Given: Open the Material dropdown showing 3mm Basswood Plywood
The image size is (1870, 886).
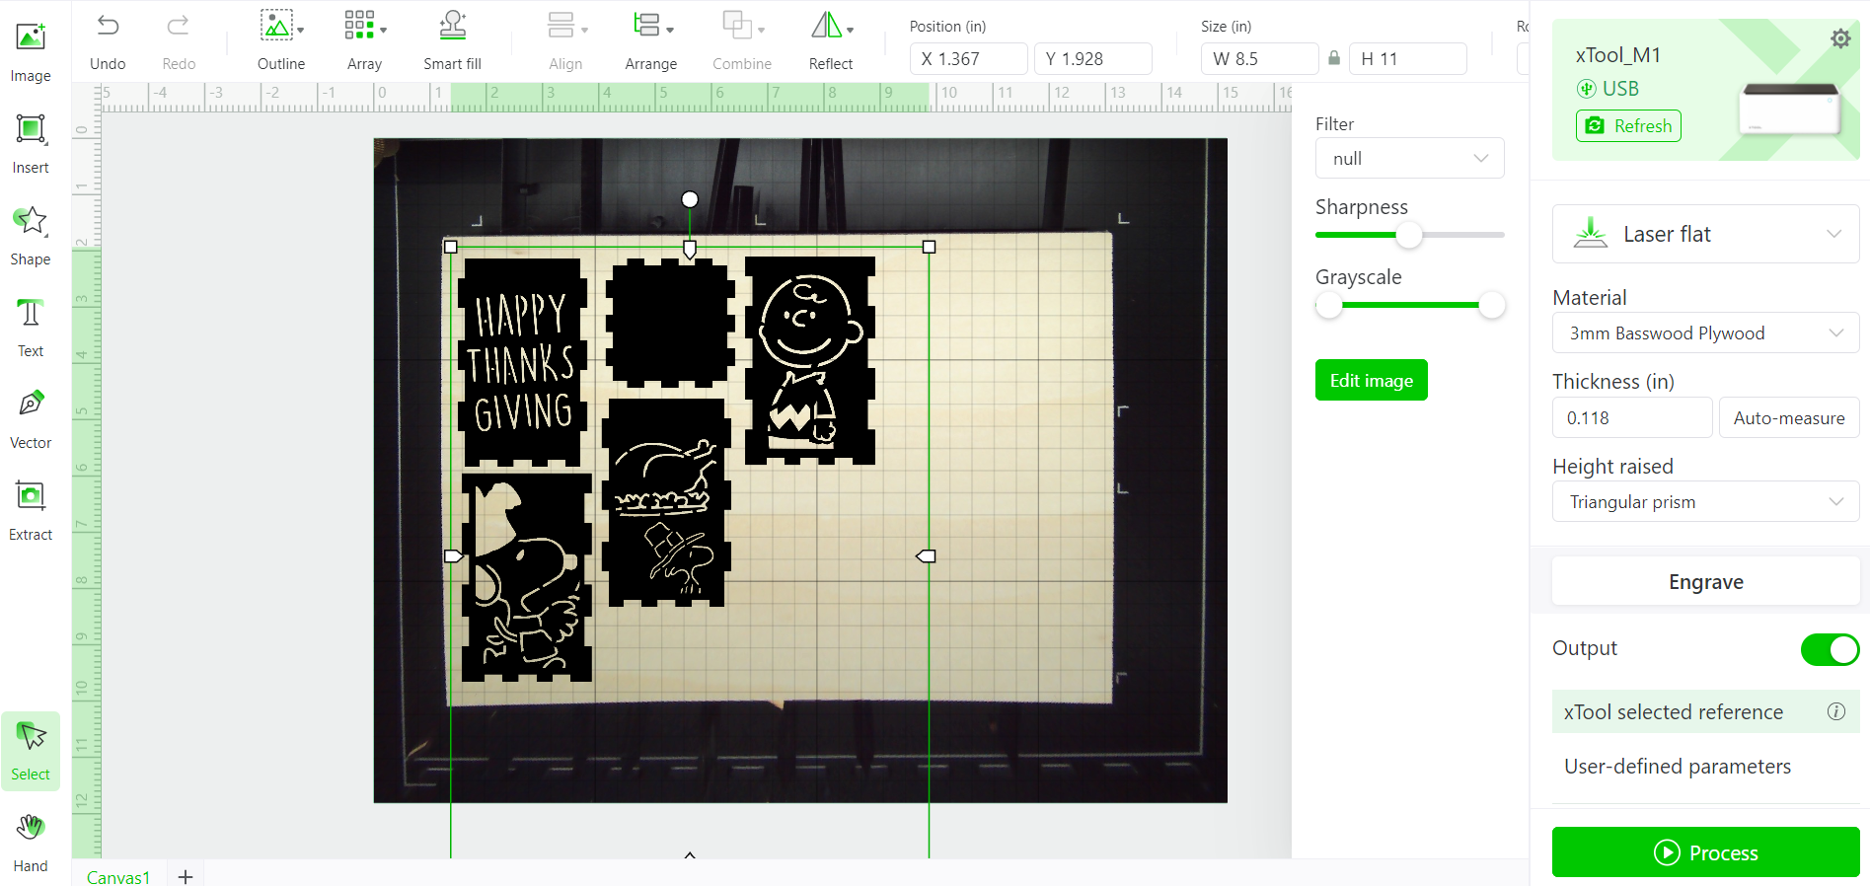Looking at the screenshot, I should [1705, 333].
